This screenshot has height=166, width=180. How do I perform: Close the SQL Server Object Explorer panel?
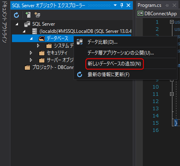(128, 5)
